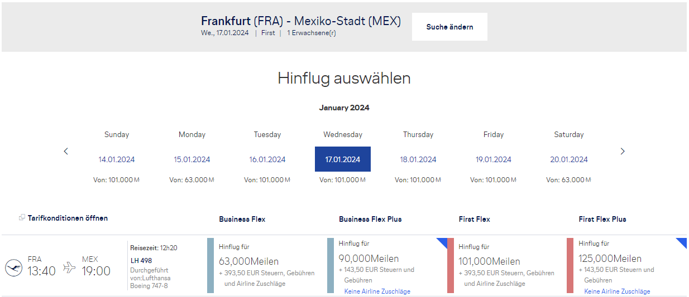Click Von: 101.000 M under Sunday
The height and width of the screenshot is (297, 689).
tap(117, 180)
